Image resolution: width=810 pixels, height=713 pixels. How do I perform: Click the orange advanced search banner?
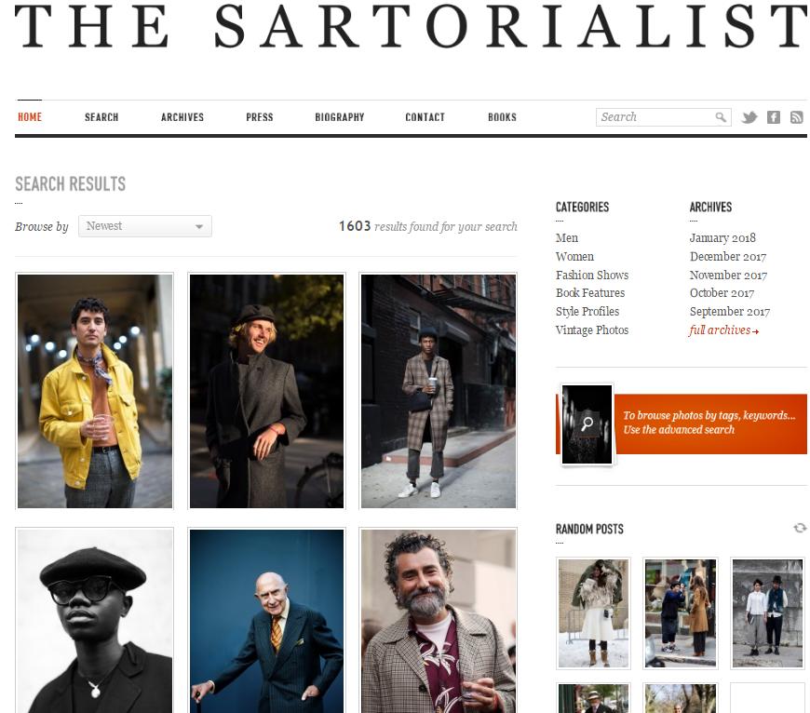(710, 424)
